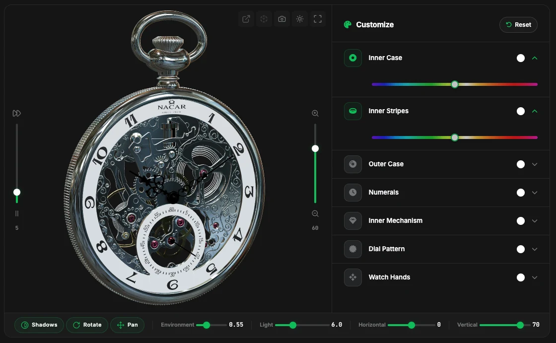Image resolution: width=556 pixels, height=343 pixels.
Task: Click the Inner Stripes label
Action: click(x=388, y=111)
